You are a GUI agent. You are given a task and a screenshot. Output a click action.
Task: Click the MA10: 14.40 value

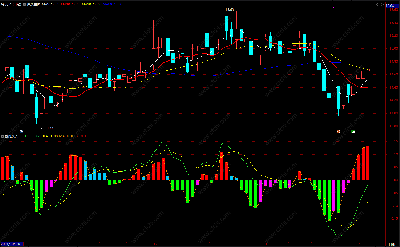pyautogui.click(x=71, y=4)
